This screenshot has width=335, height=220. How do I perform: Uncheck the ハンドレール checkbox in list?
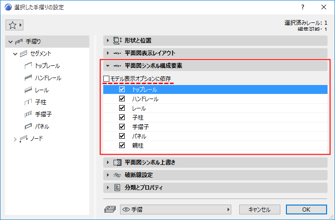tap(122, 99)
